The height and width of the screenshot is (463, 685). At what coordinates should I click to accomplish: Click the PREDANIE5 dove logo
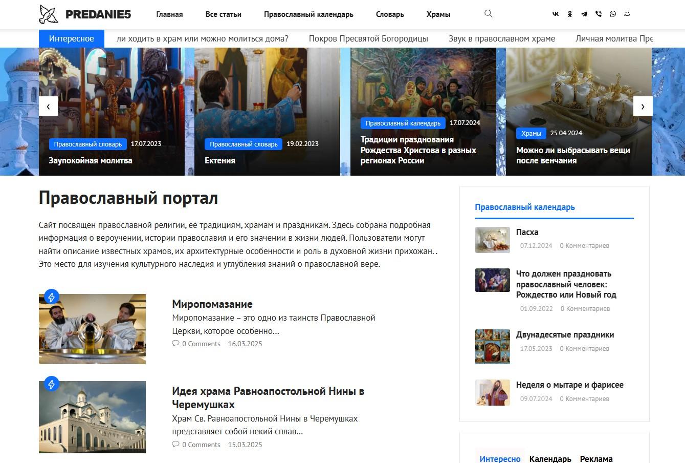[x=49, y=14]
